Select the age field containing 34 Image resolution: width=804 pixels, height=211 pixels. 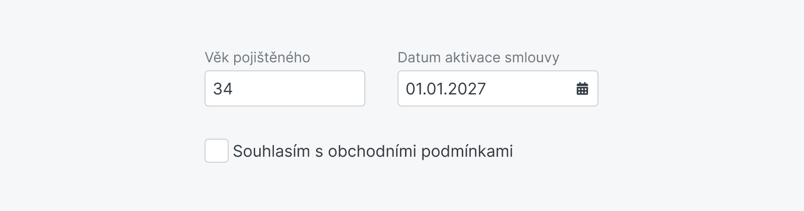284,88
